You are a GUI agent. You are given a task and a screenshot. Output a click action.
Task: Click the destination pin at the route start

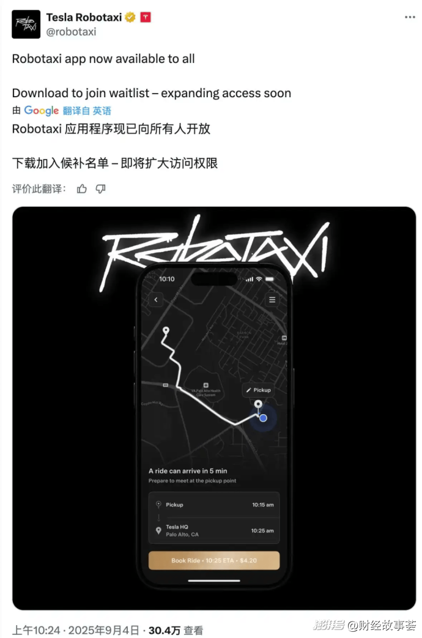[166, 330]
